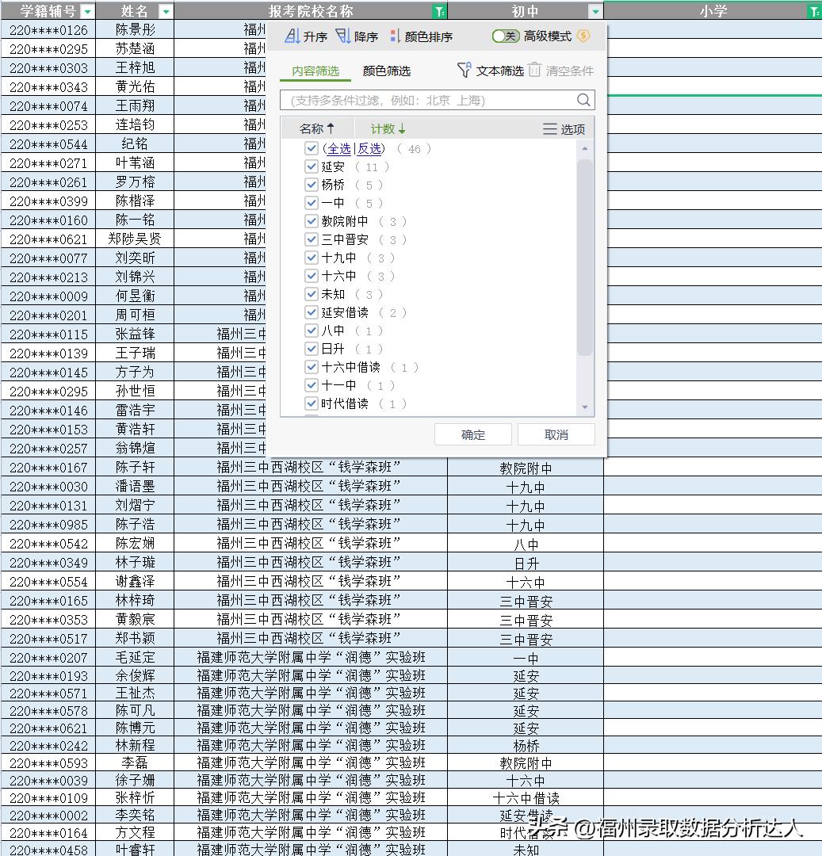The image size is (822, 856).
Task: Switch to the 颜色筛选 tab
Action: (386, 71)
